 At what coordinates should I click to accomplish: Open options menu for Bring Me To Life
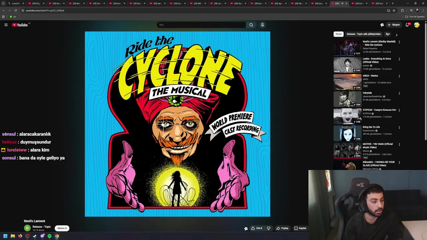[x=399, y=127]
